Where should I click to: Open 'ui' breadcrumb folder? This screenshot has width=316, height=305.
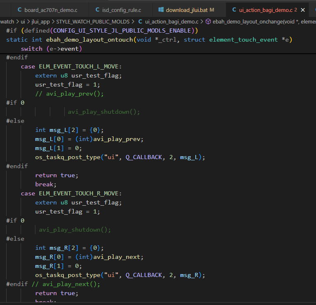click(x=23, y=21)
